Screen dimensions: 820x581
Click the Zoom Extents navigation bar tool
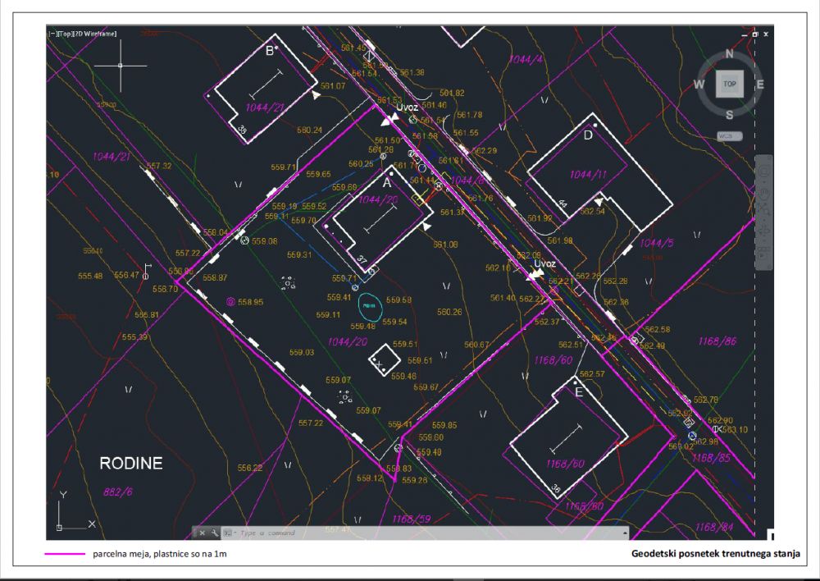[763, 212]
